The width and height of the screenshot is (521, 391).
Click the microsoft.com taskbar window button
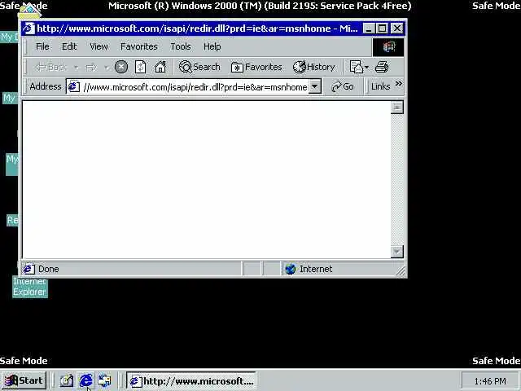pos(191,381)
